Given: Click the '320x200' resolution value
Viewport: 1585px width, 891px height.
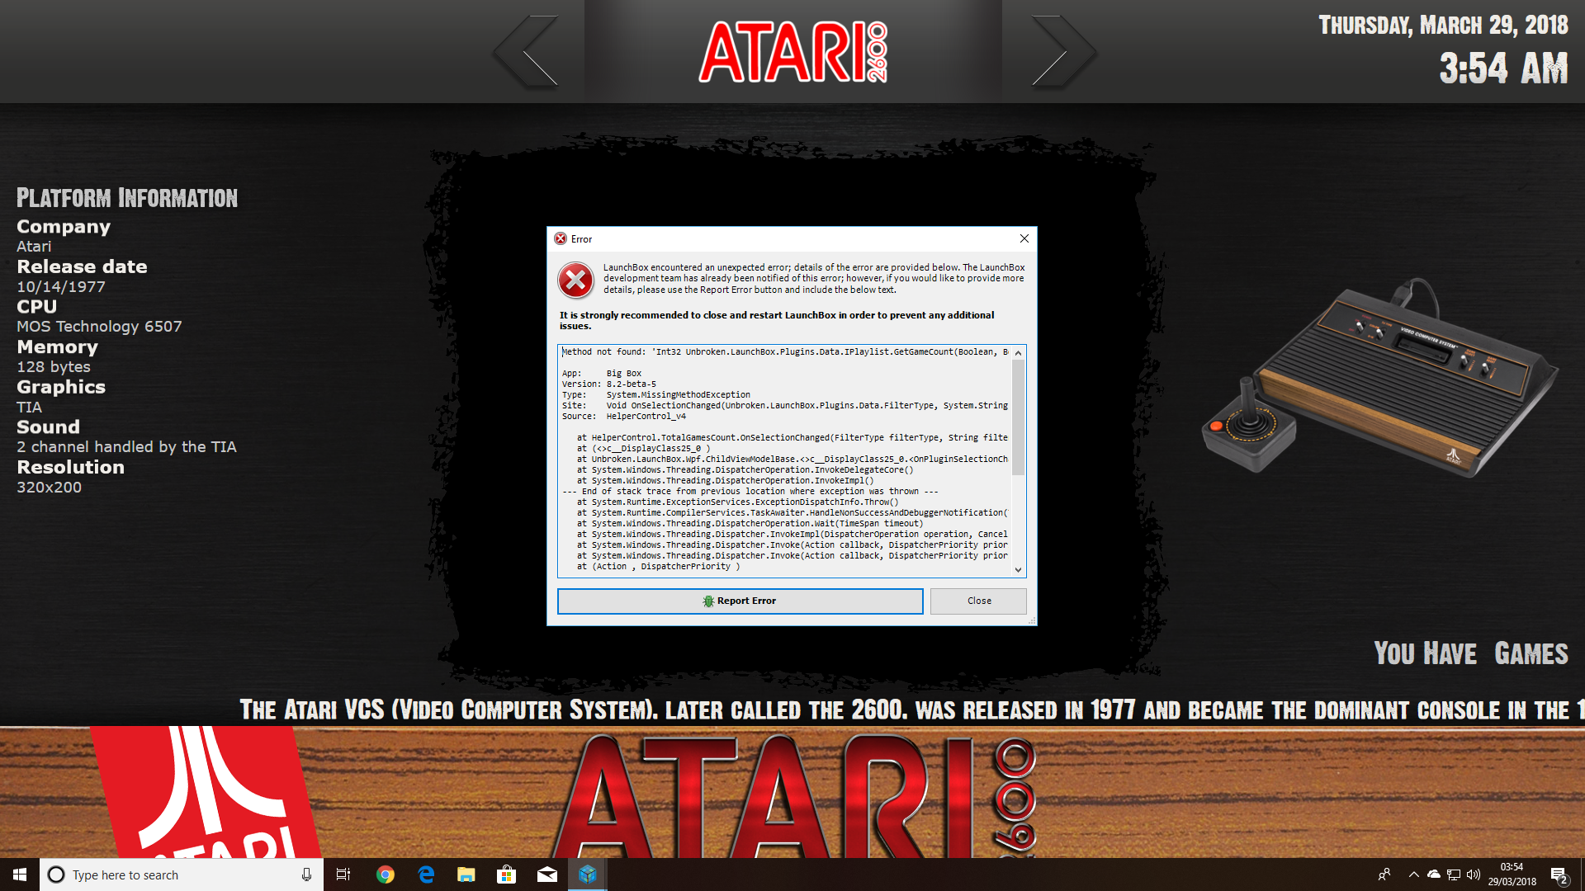Looking at the screenshot, I should pyautogui.click(x=50, y=488).
